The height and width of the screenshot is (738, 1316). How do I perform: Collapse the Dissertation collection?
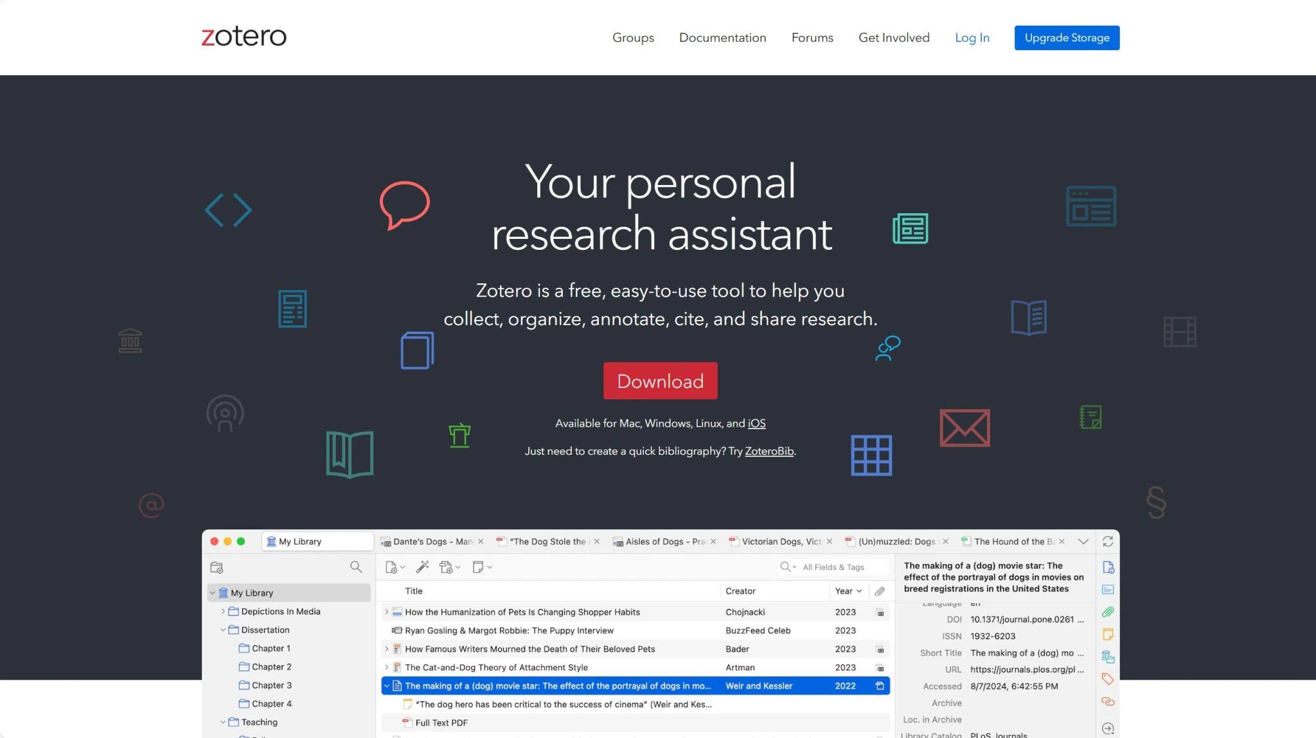click(x=223, y=630)
